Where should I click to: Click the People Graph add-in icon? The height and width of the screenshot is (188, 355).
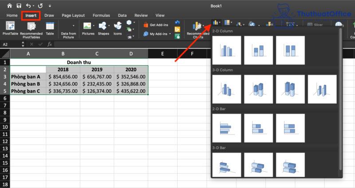click(177, 36)
